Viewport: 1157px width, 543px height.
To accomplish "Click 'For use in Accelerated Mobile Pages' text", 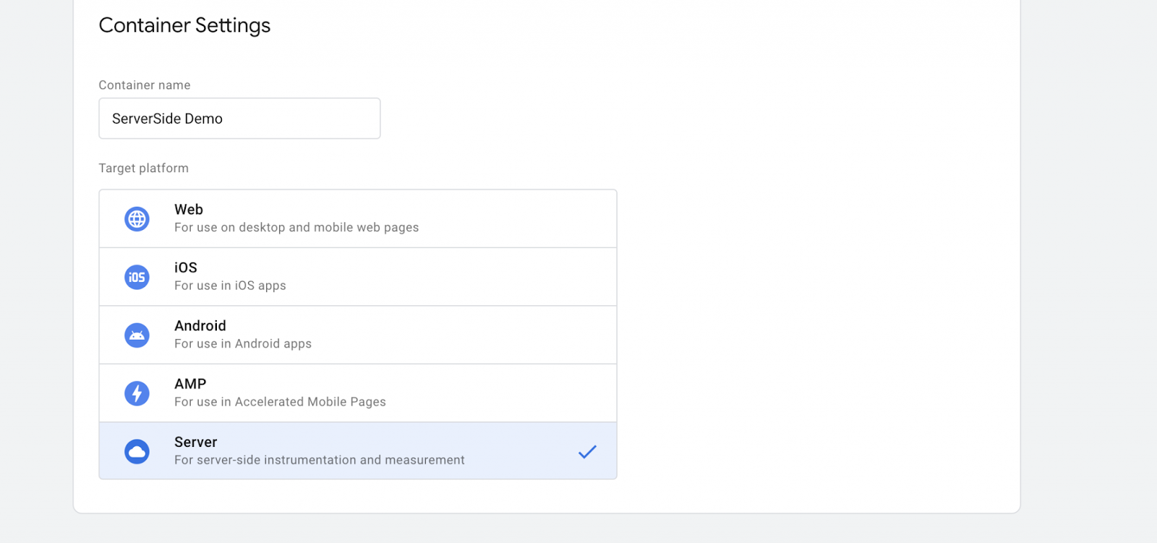I will coord(280,402).
